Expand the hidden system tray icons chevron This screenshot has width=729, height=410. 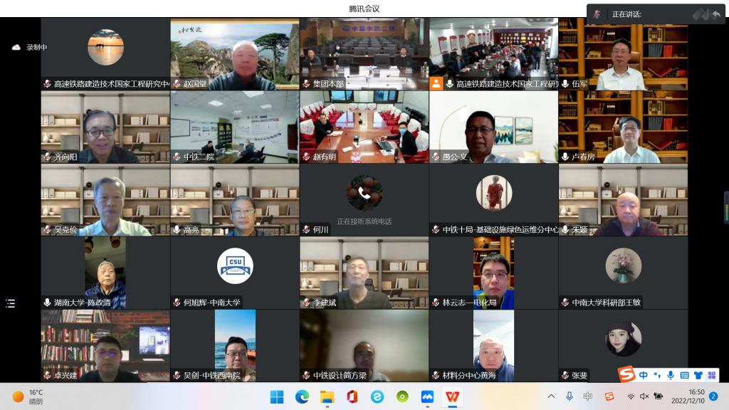pos(550,396)
